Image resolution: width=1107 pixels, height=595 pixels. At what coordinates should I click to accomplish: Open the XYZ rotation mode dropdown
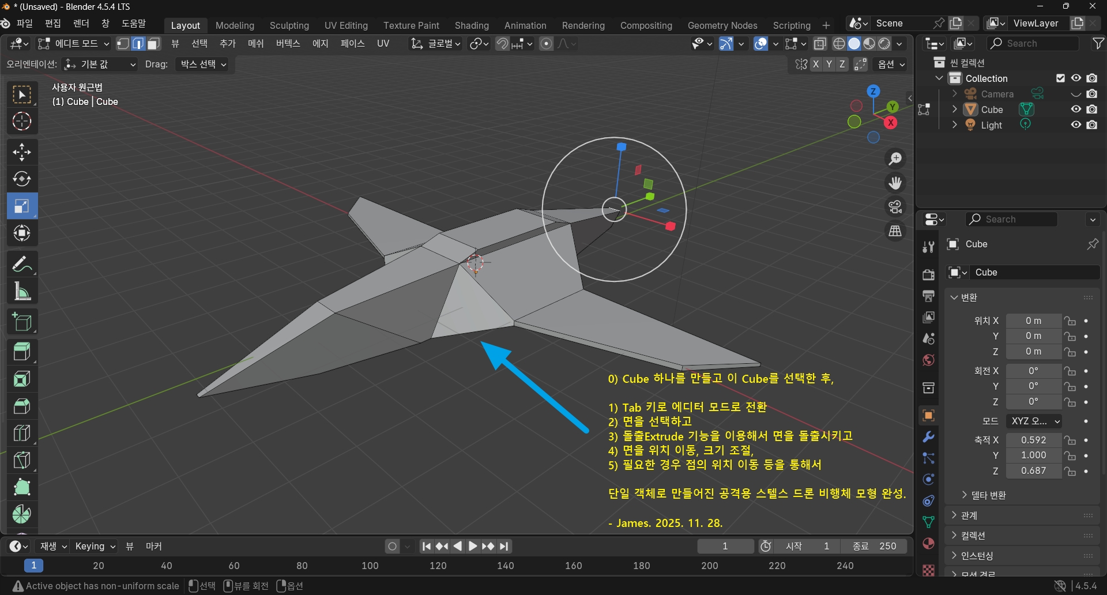point(1034,421)
